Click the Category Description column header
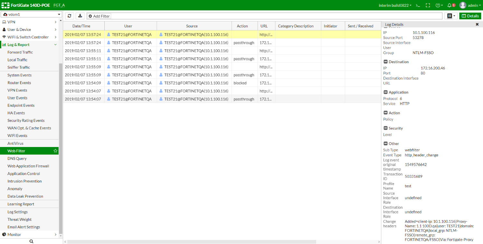 click(298, 26)
